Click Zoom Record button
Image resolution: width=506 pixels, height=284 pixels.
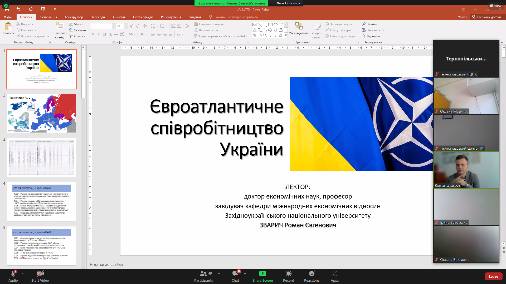[x=289, y=276]
